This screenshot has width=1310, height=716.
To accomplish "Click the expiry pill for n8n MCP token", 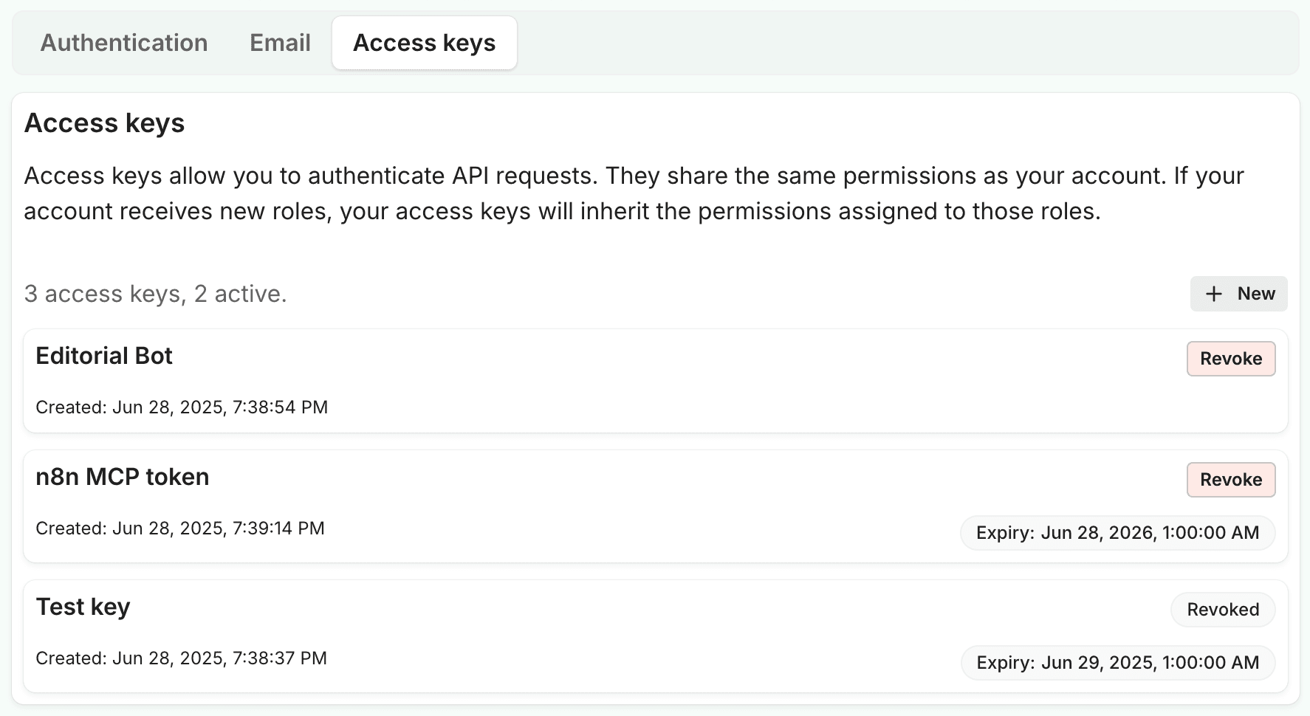I will [1117, 533].
